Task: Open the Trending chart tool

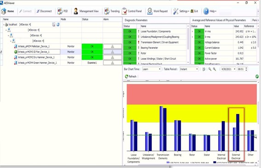Action: click(x=112, y=11)
